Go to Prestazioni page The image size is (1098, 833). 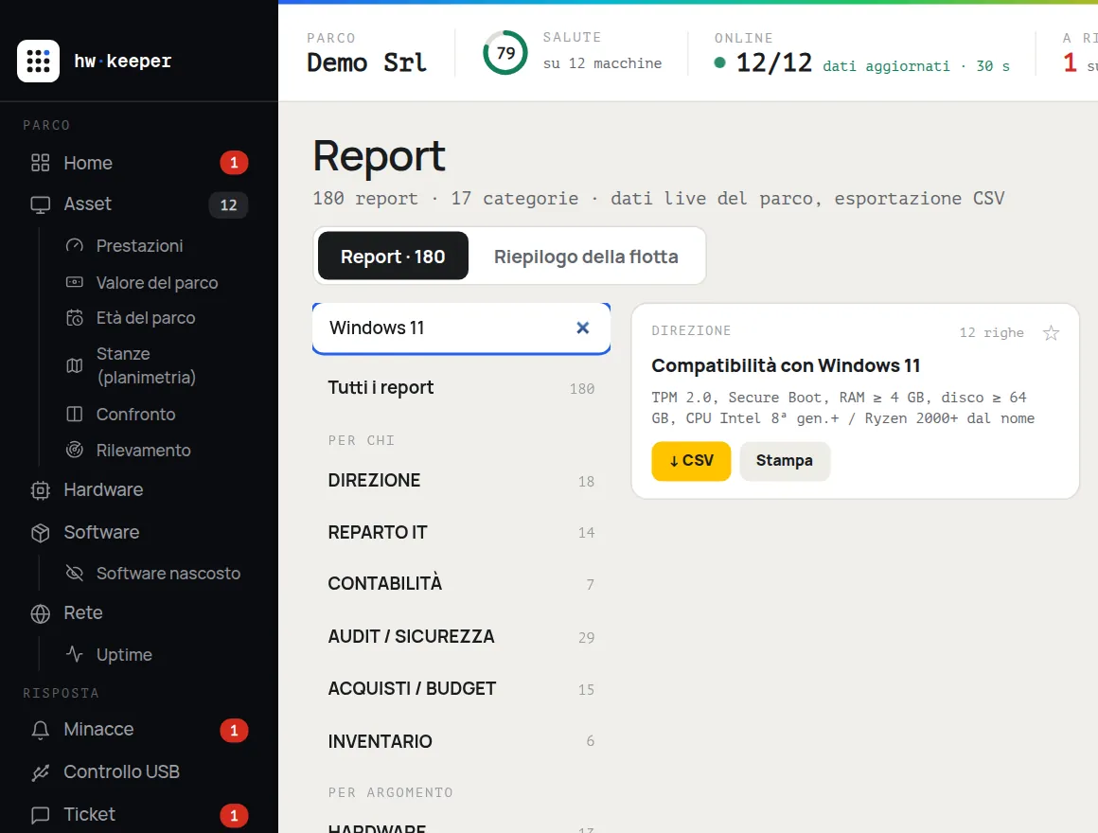(139, 246)
